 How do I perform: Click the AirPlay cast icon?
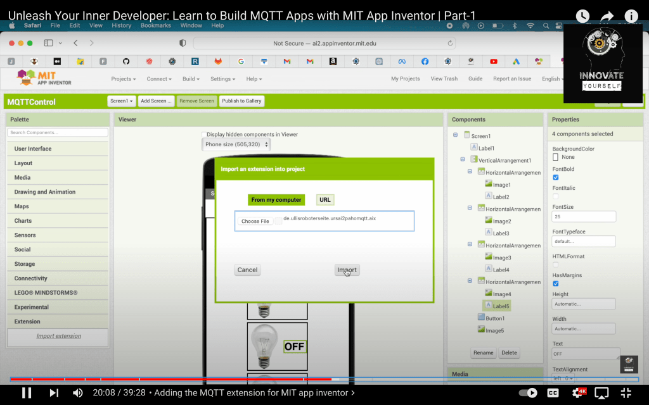click(x=601, y=392)
